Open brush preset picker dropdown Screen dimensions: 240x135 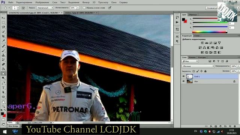coord(18,8)
